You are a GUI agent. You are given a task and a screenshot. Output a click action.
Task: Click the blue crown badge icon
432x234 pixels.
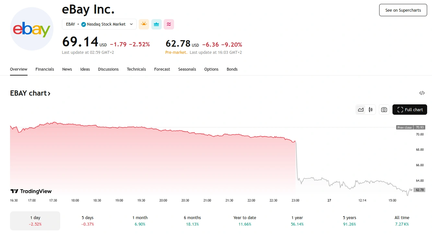pos(157,24)
